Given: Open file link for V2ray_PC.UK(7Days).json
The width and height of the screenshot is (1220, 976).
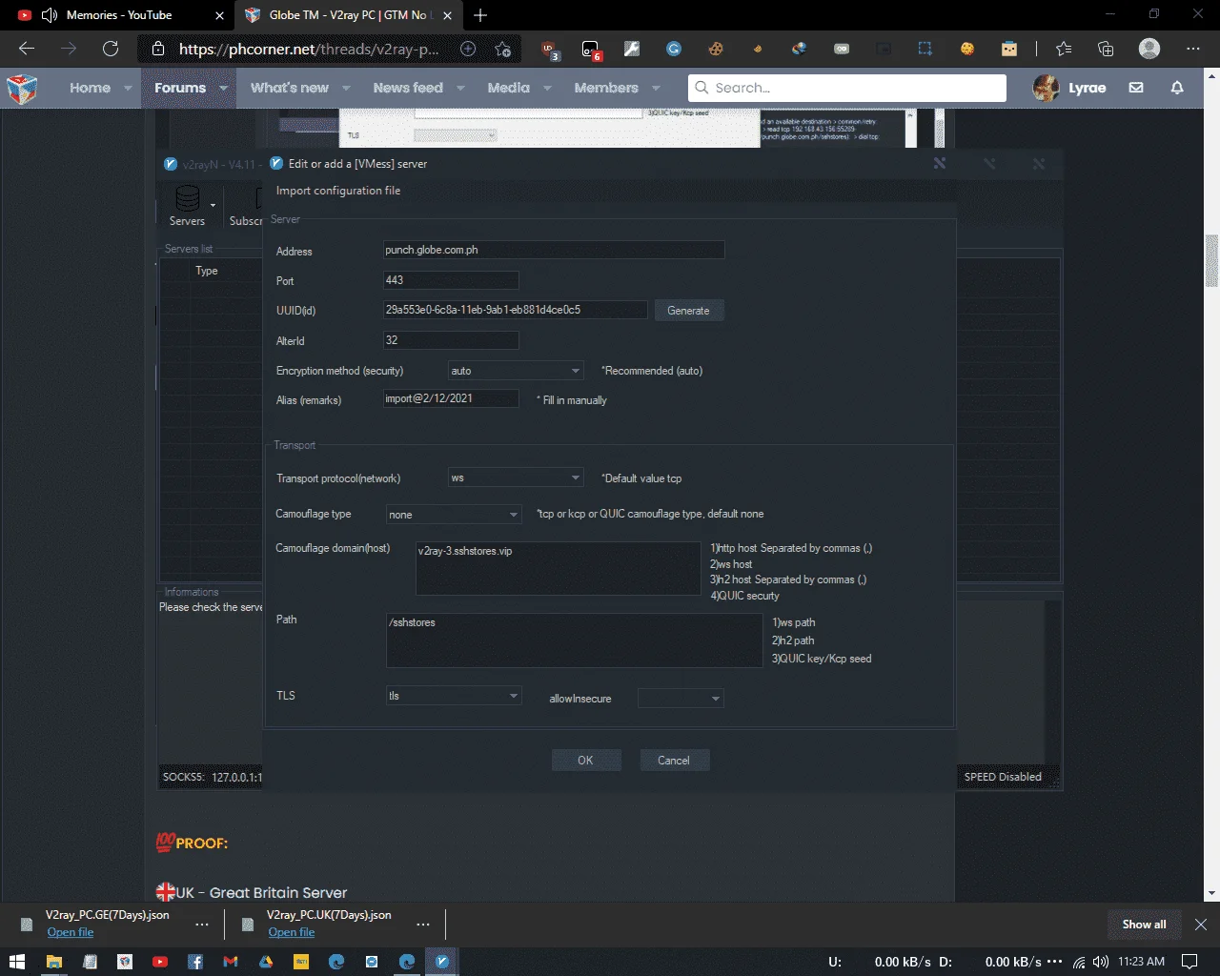Looking at the screenshot, I should pyautogui.click(x=292, y=932).
